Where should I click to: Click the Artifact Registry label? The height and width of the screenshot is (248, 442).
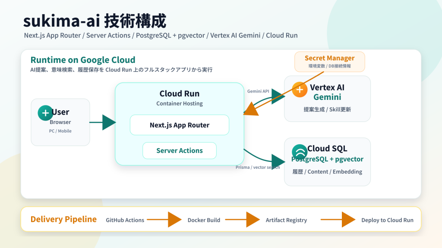(286, 220)
